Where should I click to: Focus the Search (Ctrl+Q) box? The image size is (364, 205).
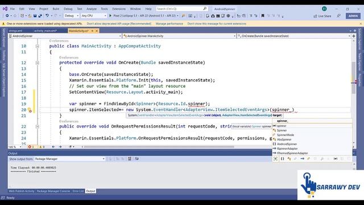(182, 9)
